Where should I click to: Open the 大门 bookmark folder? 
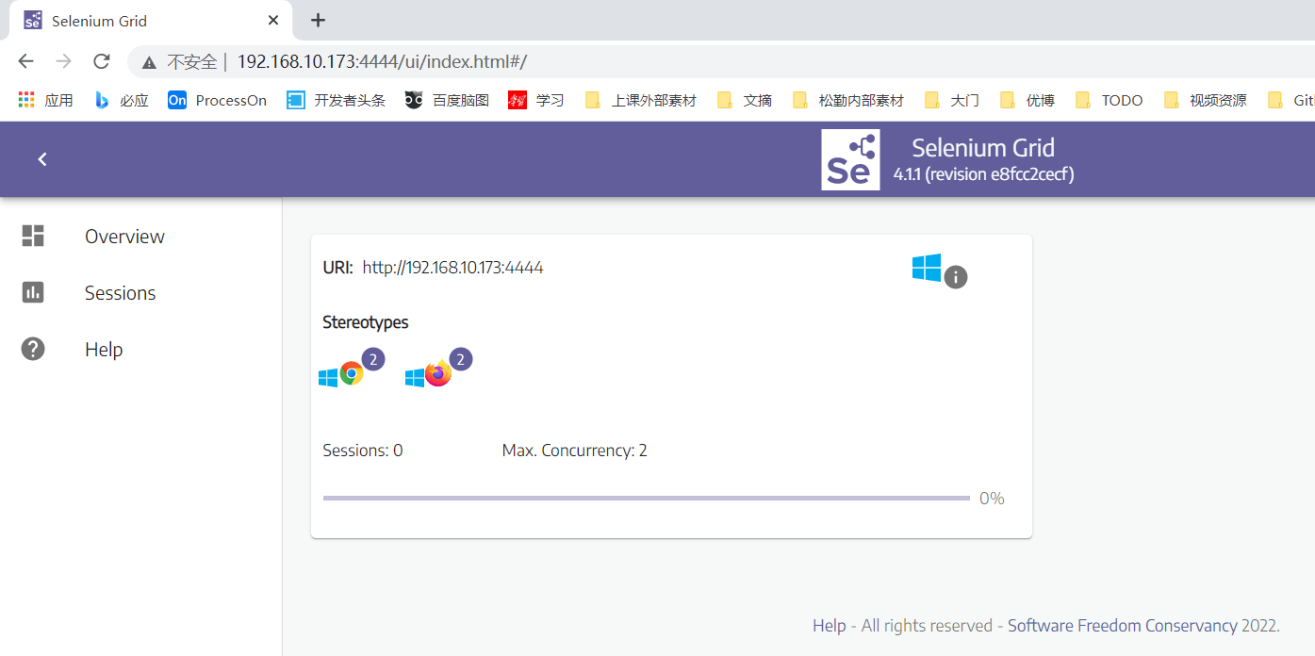click(952, 100)
